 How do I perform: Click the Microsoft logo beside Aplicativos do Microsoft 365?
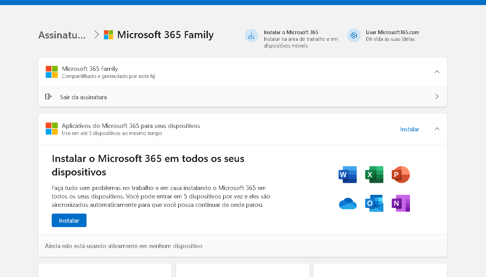click(x=52, y=129)
